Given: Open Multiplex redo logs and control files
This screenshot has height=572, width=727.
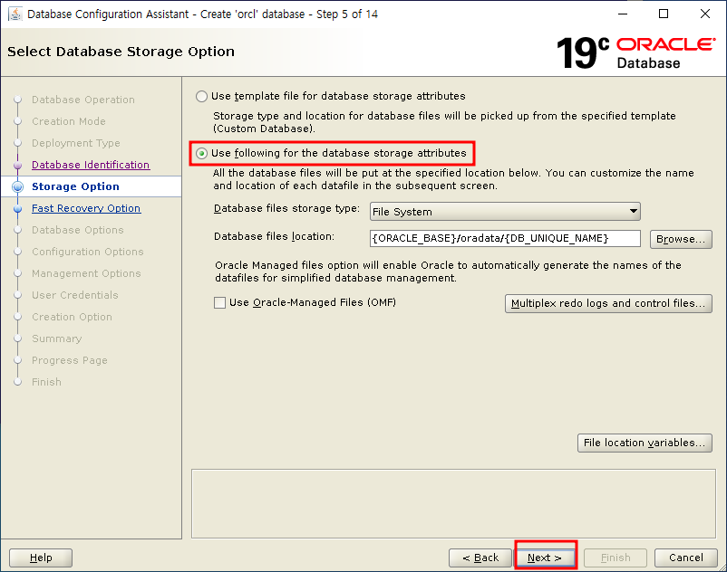Looking at the screenshot, I should (608, 303).
